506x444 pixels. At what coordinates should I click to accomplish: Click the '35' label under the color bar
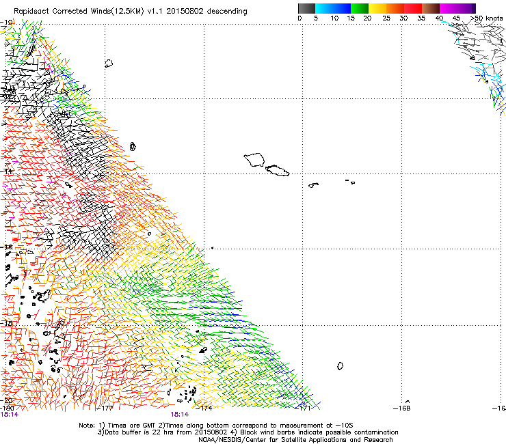coord(421,18)
